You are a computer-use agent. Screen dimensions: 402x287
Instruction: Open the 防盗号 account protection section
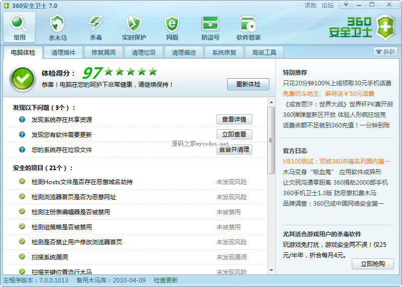tap(210, 28)
